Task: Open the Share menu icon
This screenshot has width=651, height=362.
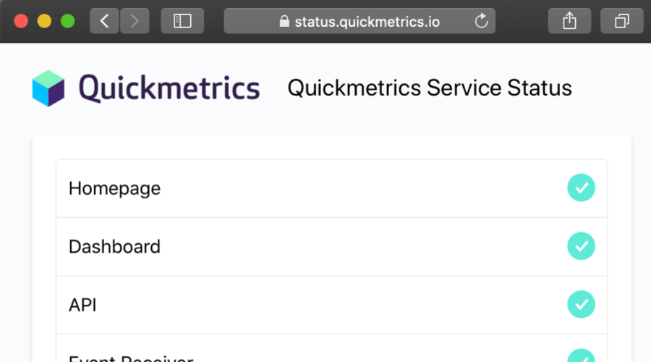Action: [569, 21]
